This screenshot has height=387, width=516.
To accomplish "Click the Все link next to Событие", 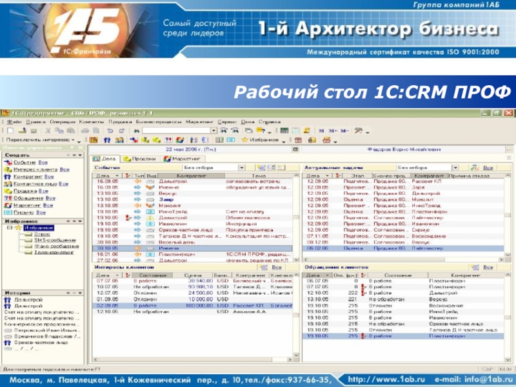I will (43, 163).
